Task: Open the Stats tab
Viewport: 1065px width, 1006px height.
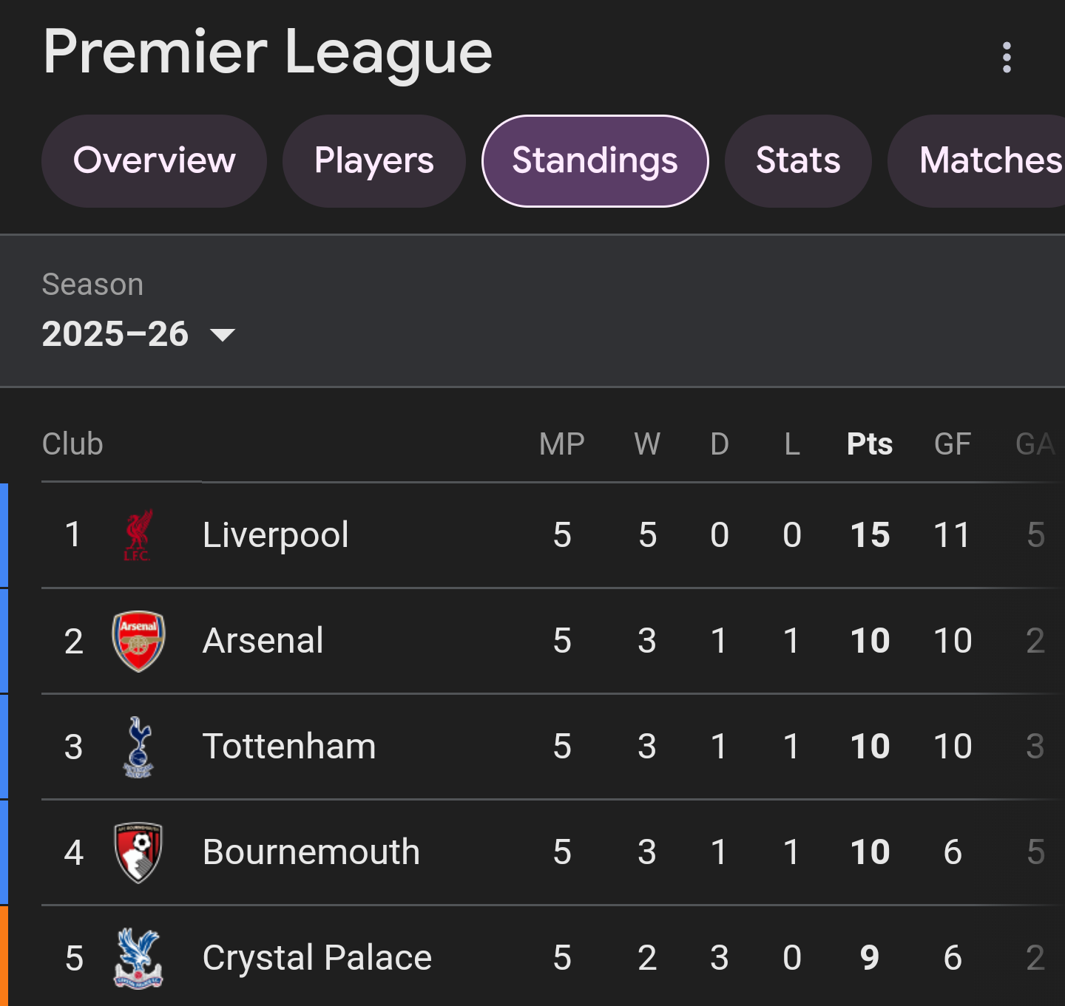Action: [798, 161]
